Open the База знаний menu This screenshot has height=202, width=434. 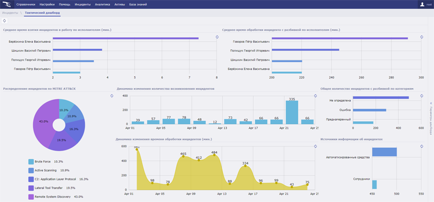[x=138, y=4]
